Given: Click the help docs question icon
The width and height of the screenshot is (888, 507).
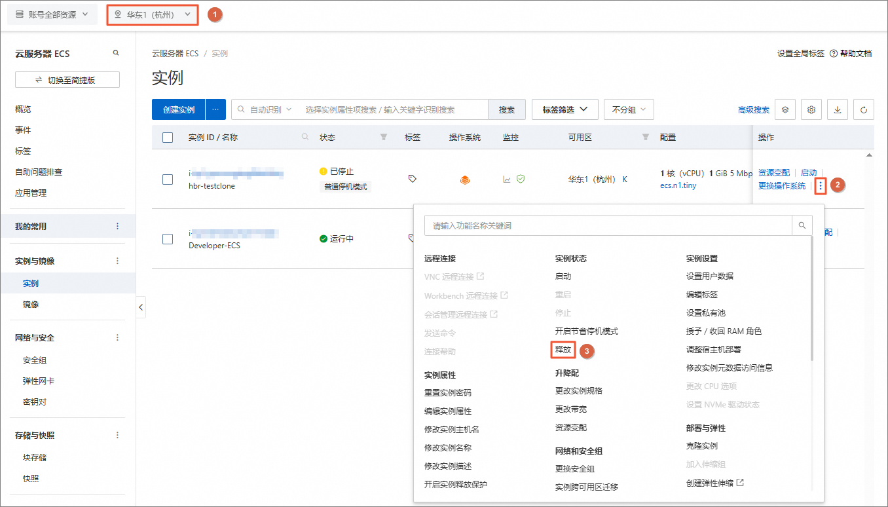Looking at the screenshot, I should (x=834, y=54).
